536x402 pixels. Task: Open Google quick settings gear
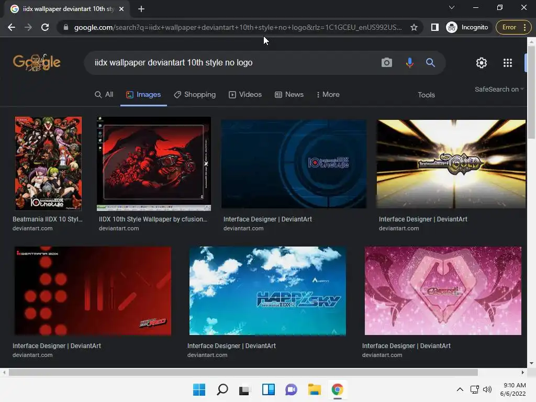click(482, 63)
